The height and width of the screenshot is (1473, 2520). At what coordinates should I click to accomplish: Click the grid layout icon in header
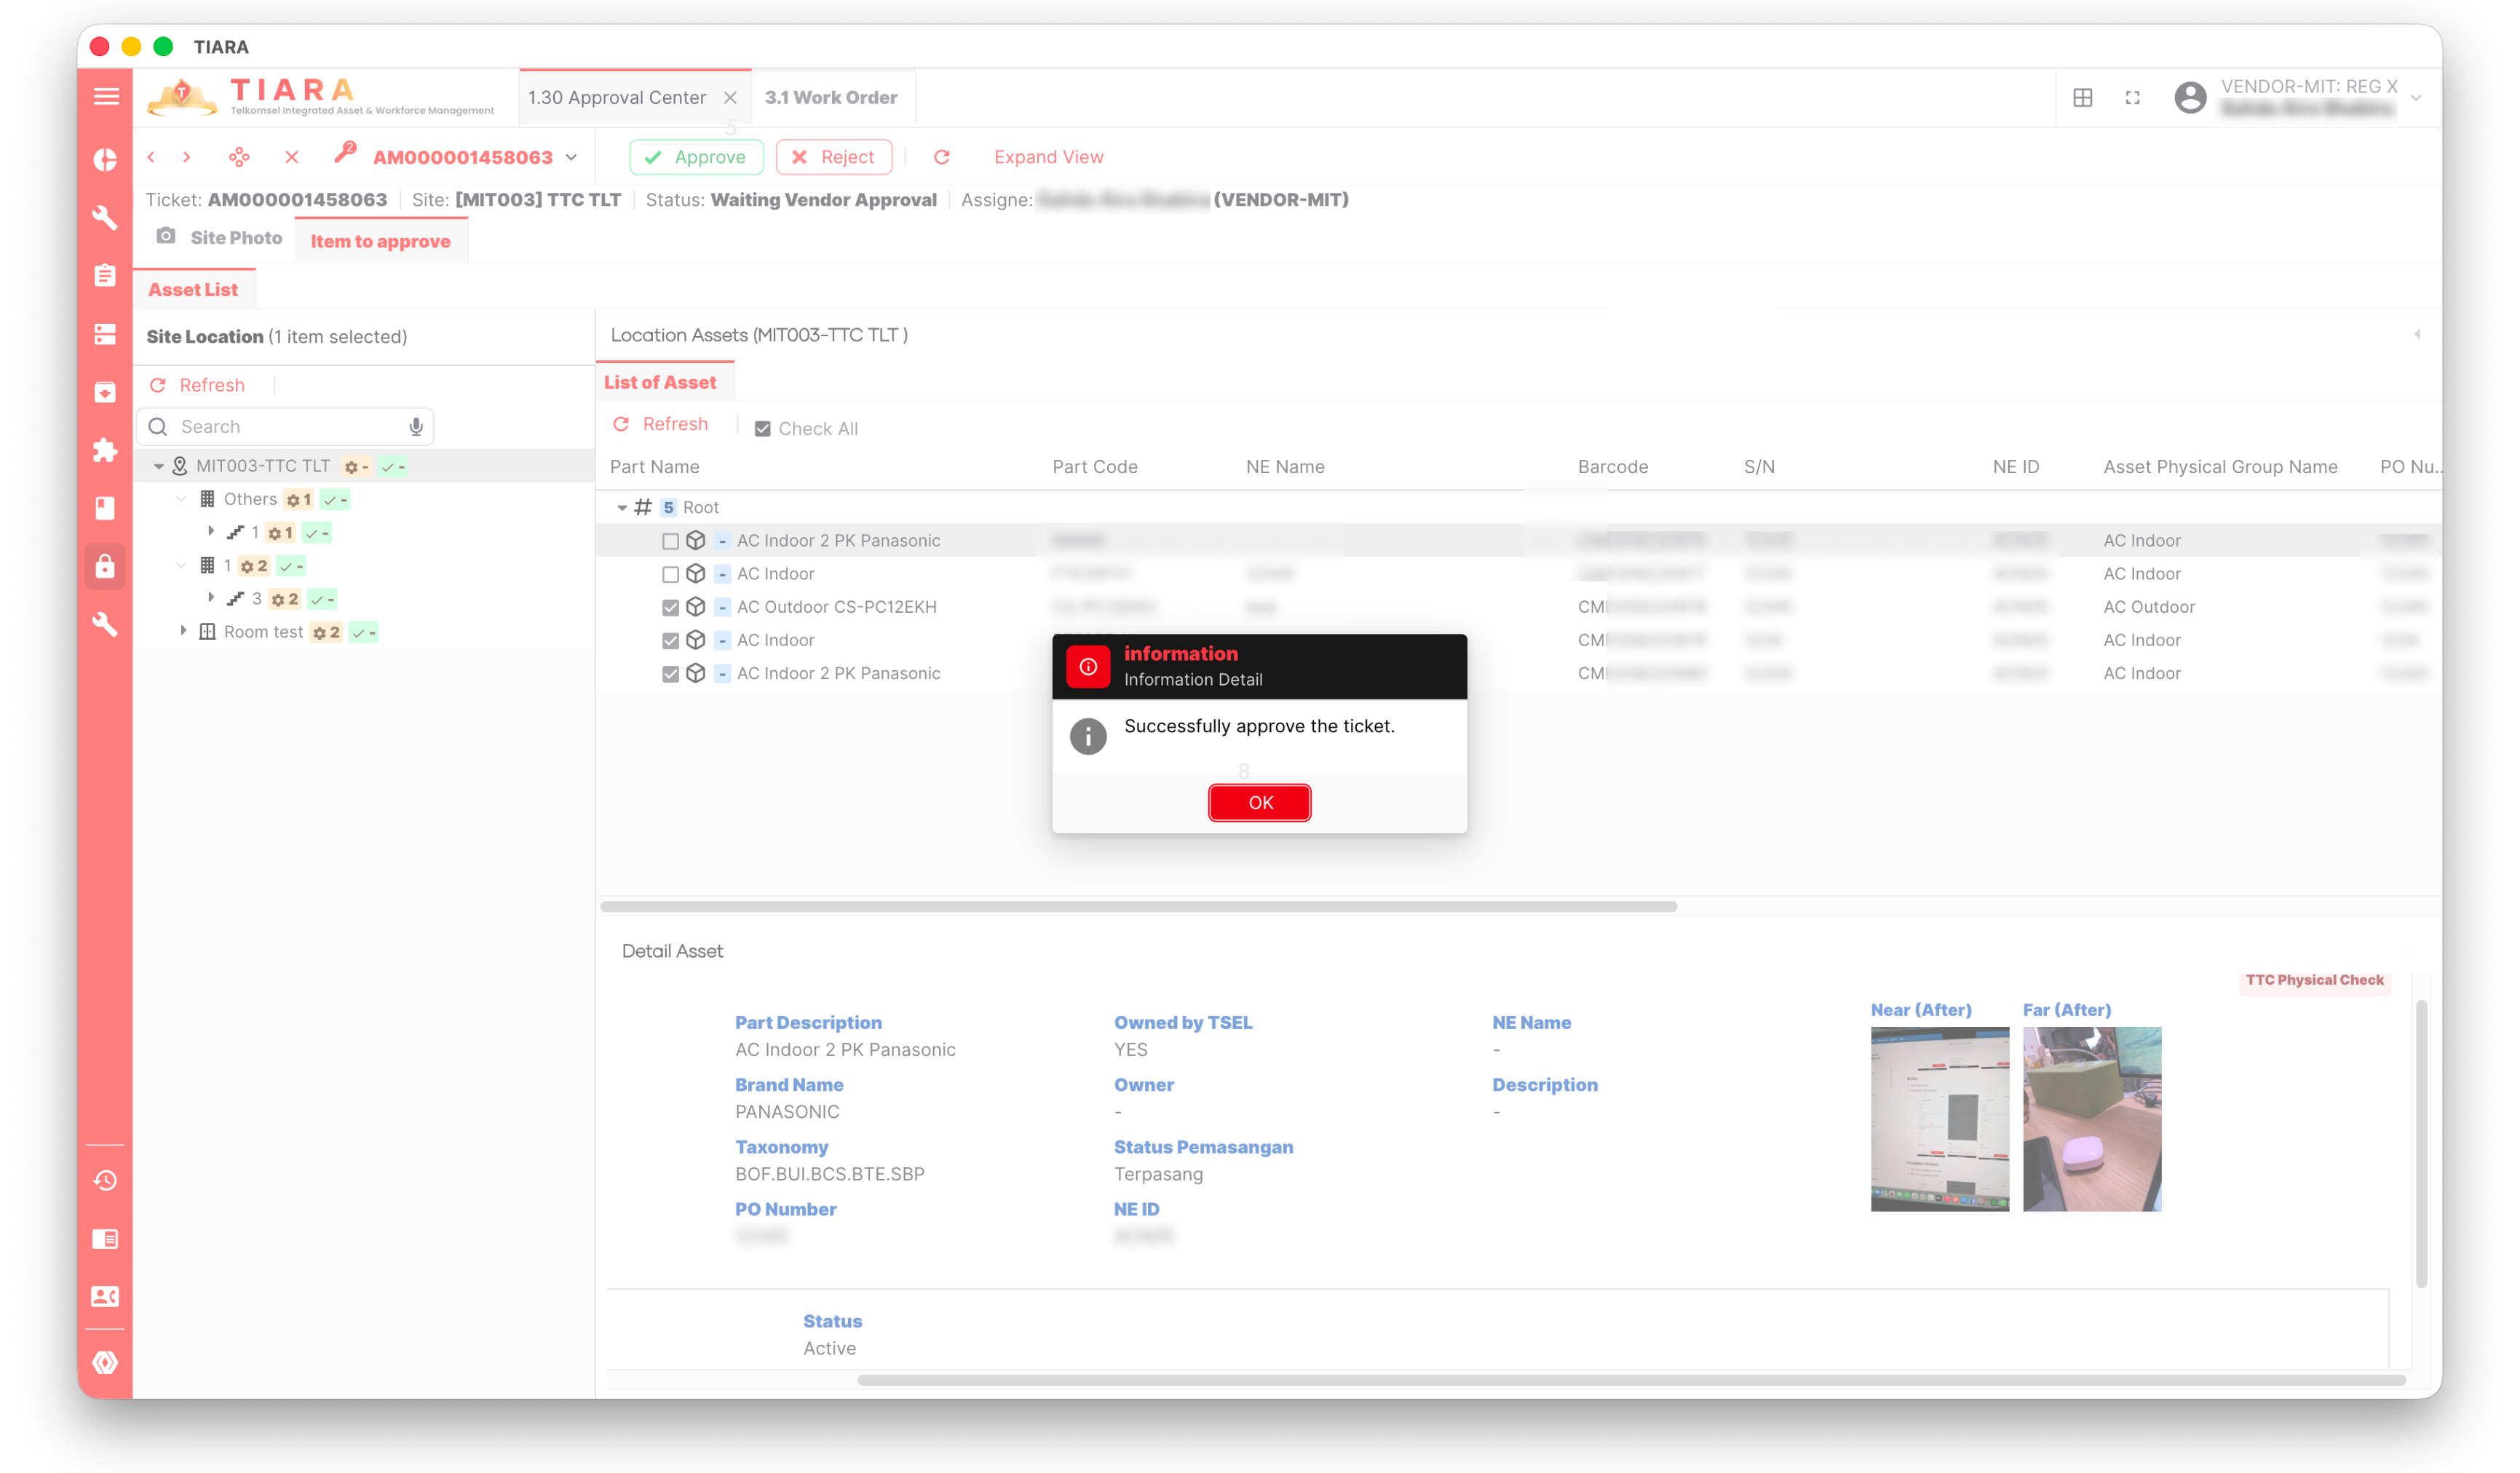2082,97
